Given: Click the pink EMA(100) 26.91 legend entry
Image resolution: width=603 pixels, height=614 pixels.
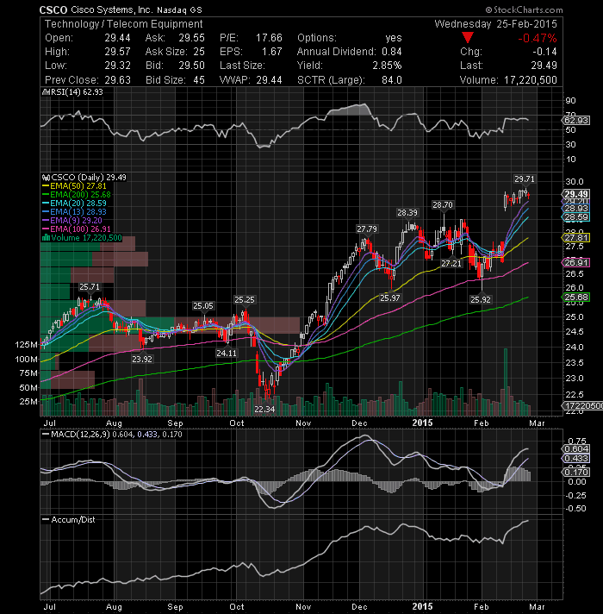Looking at the screenshot, I should tap(77, 229).
